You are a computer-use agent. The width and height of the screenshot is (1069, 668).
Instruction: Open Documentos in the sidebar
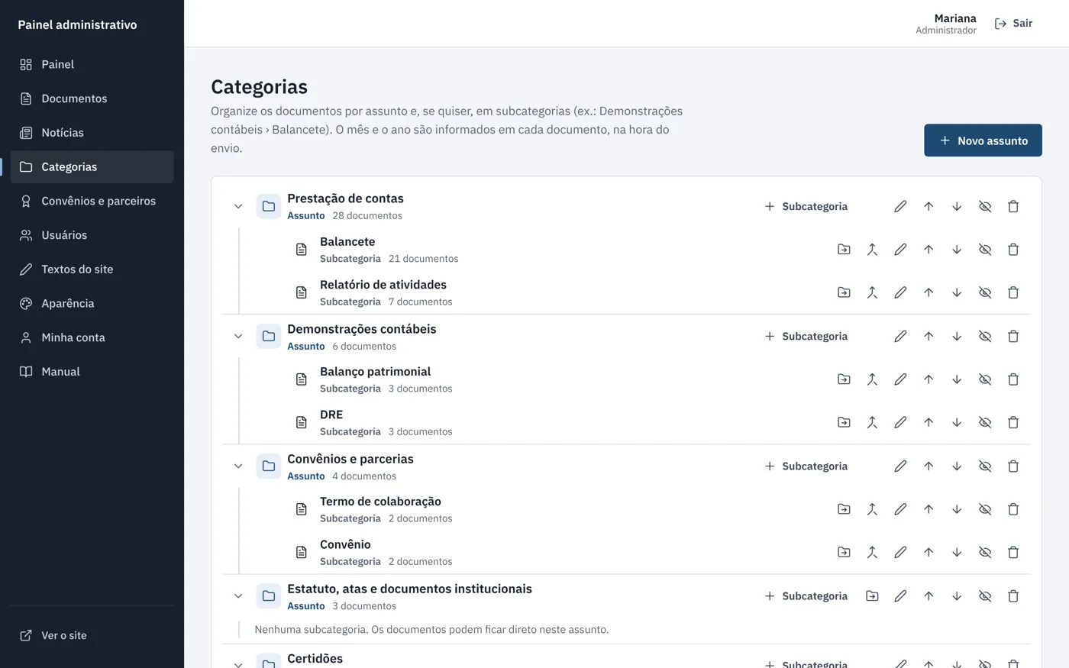point(92,98)
